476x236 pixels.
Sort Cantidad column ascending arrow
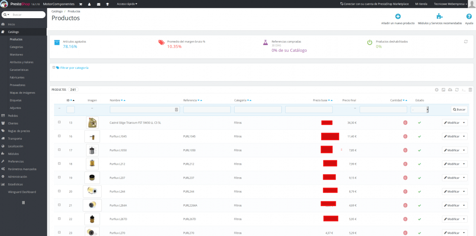pyautogui.click(x=407, y=100)
